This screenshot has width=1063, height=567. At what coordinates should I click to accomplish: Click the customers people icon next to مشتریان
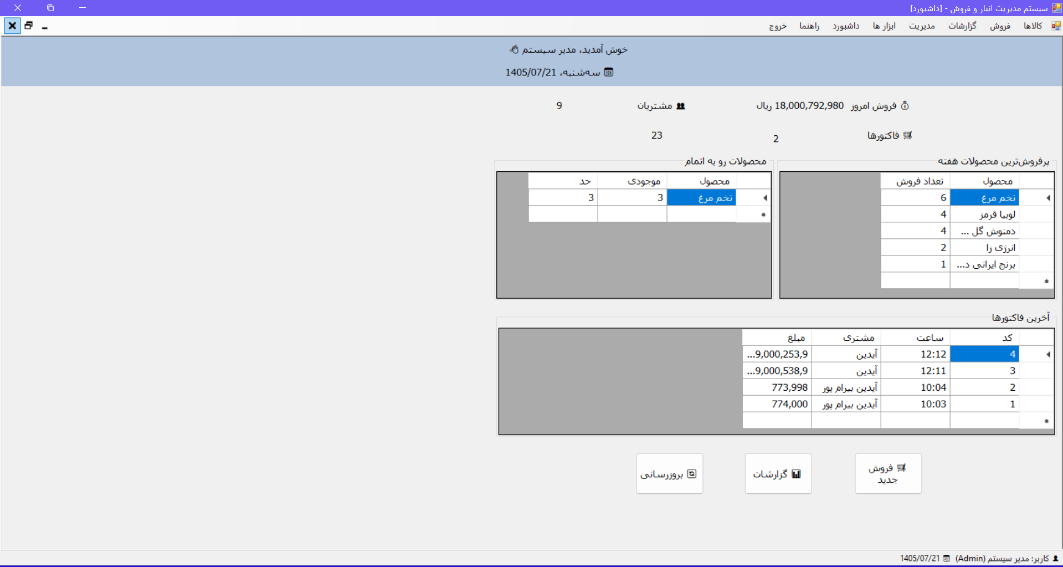(x=681, y=106)
